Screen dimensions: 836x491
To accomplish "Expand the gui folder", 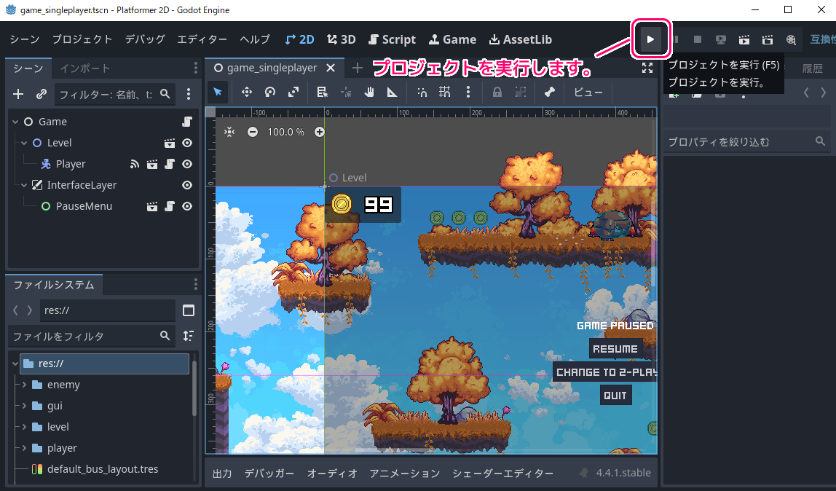I will coord(24,406).
